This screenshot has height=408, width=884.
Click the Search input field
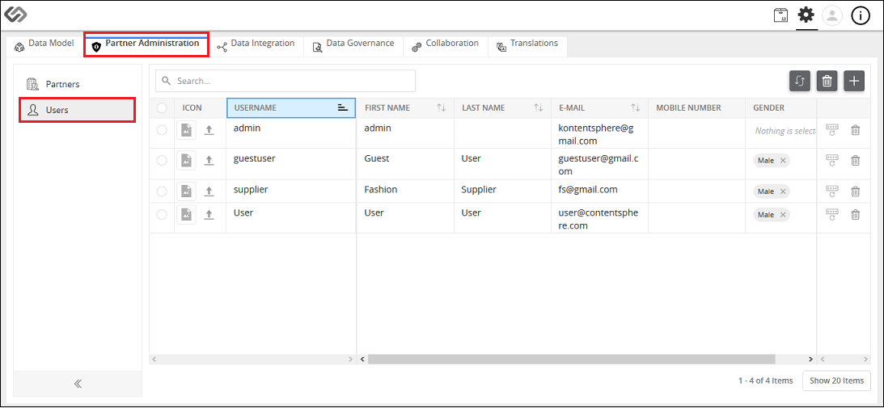click(286, 81)
